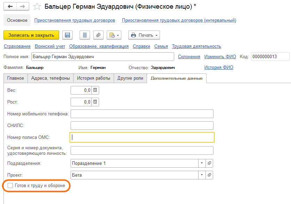The height and width of the screenshot is (204, 291).
Task: Open attached files with paperclip icon
Action: [98, 35]
